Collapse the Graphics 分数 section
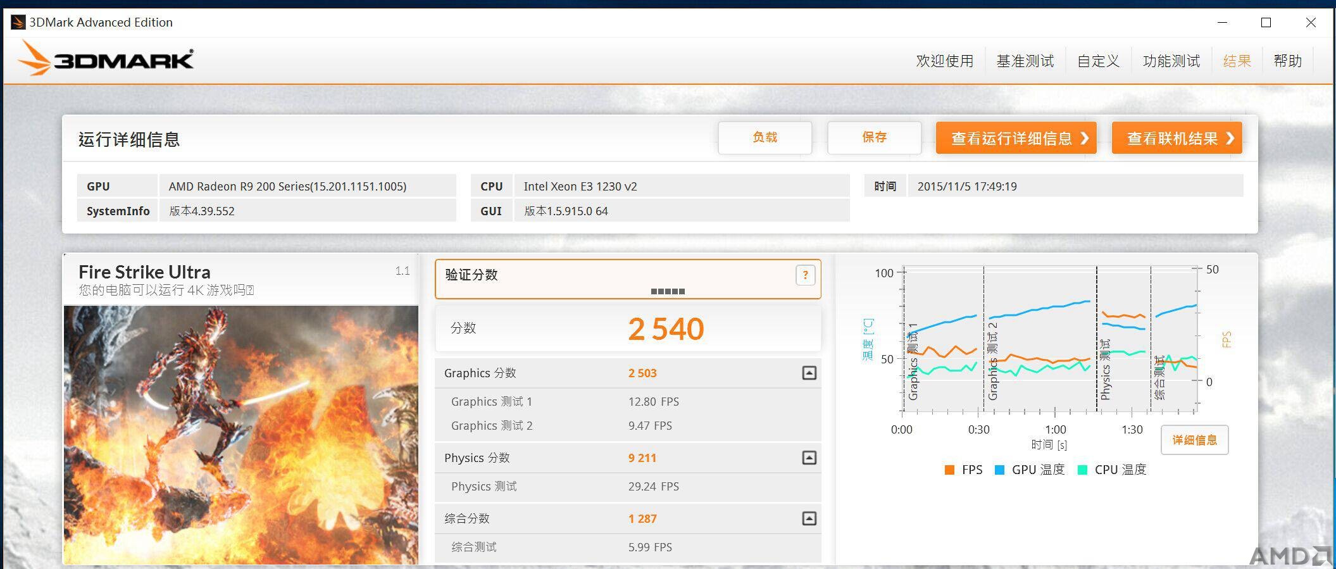This screenshot has height=569, width=1336. (809, 373)
